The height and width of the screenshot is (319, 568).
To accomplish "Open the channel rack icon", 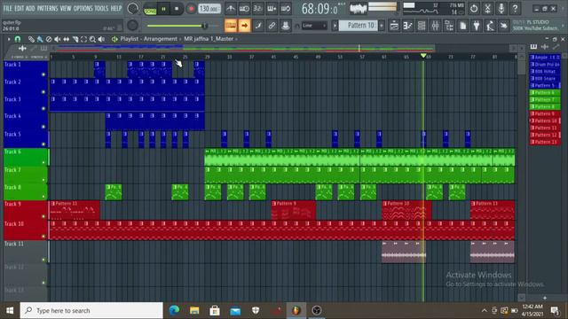I will click(x=422, y=26).
